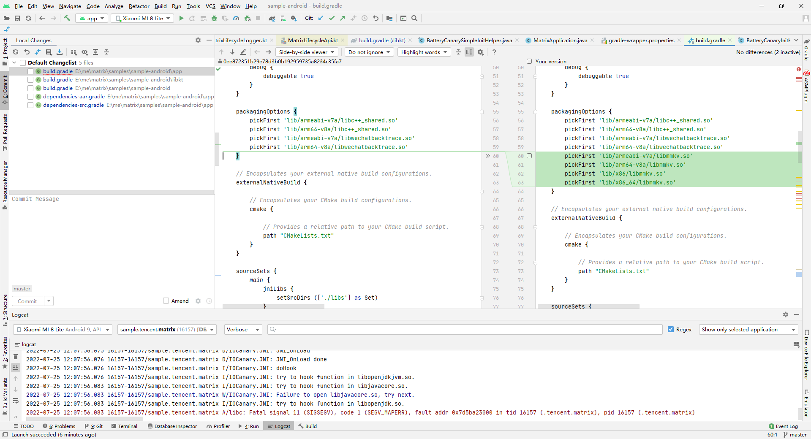Switch to the MatrixApplication.java tab
Viewport: 811px width, 439px height.
tap(560, 40)
